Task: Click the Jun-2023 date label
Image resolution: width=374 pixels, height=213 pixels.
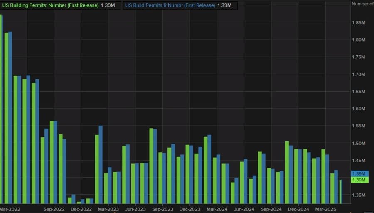Action: tap(135, 209)
